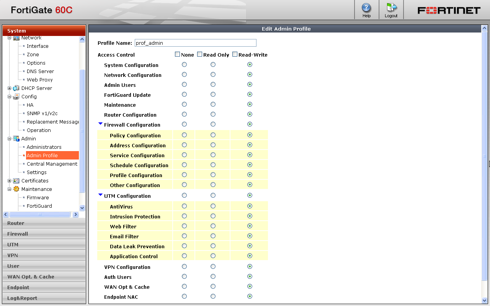Click the Network tree icon
This screenshot has height=306, width=490.
click(16, 38)
